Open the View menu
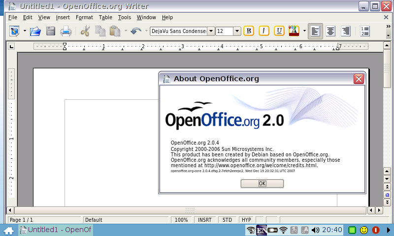 (x=44, y=17)
